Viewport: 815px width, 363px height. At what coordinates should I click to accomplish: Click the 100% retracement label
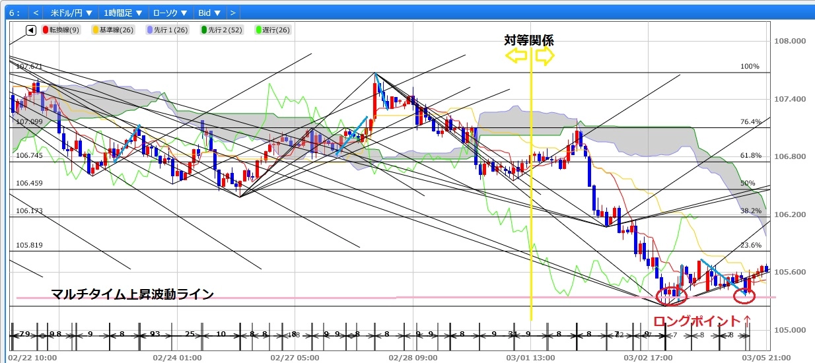click(750, 67)
